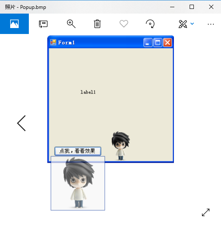
Task: Click the 点我，看看效果 button
Action: tap(78, 151)
